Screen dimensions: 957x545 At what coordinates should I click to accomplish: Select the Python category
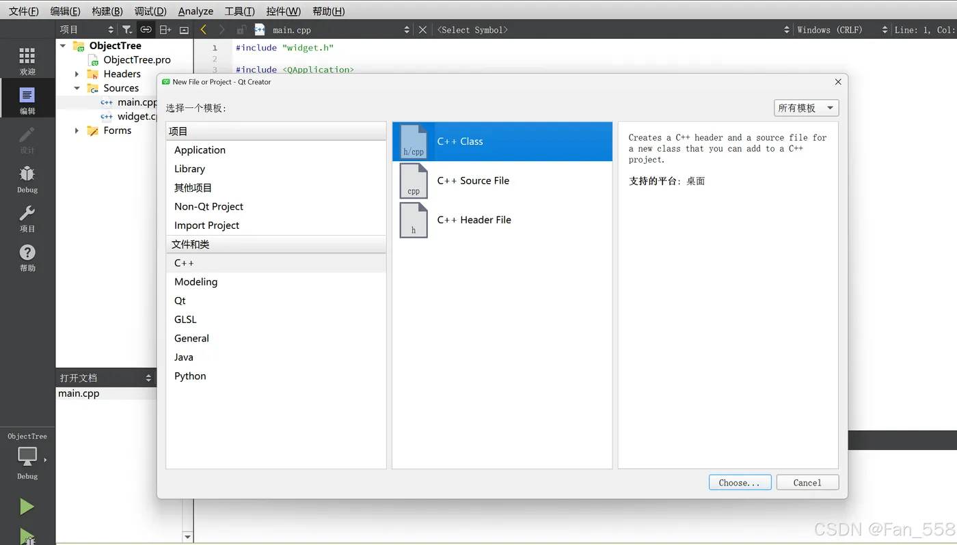pos(276,376)
